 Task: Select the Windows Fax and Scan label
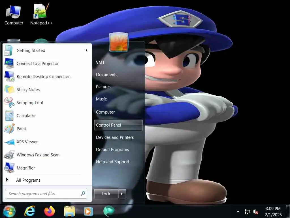click(x=38, y=155)
